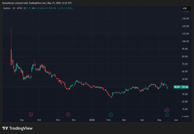Click the purple lightning event icon
This screenshot has height=134, width=194.
[167, 110]
